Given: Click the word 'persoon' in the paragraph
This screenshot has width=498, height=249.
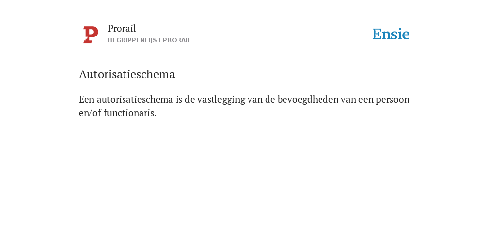Looking at the screenshot, I should point(393,100).
